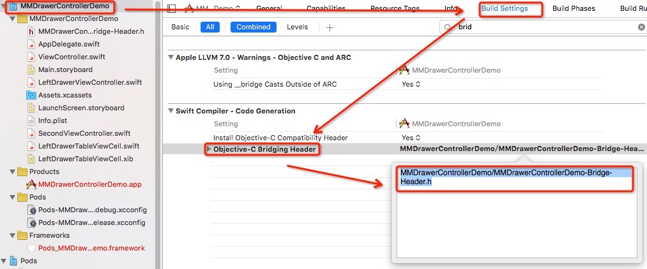Select the Objective-C Bridging Header value
The height and width of the screenshot is (269, 647).
[522, 149]
